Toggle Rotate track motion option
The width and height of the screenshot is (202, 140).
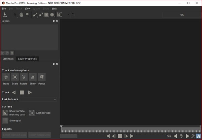24,77
